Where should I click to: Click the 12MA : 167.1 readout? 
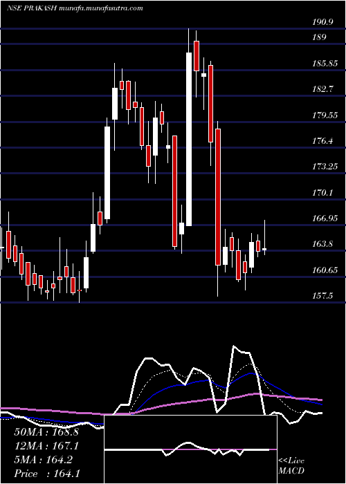tap(46, 446)
